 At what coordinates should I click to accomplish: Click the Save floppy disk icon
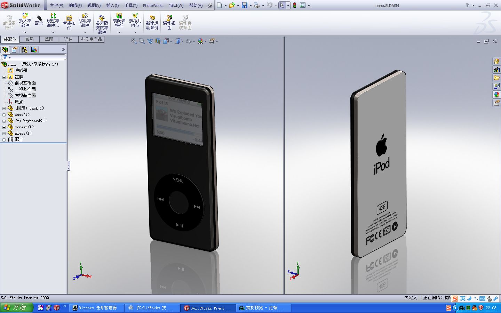click(244, 5)
